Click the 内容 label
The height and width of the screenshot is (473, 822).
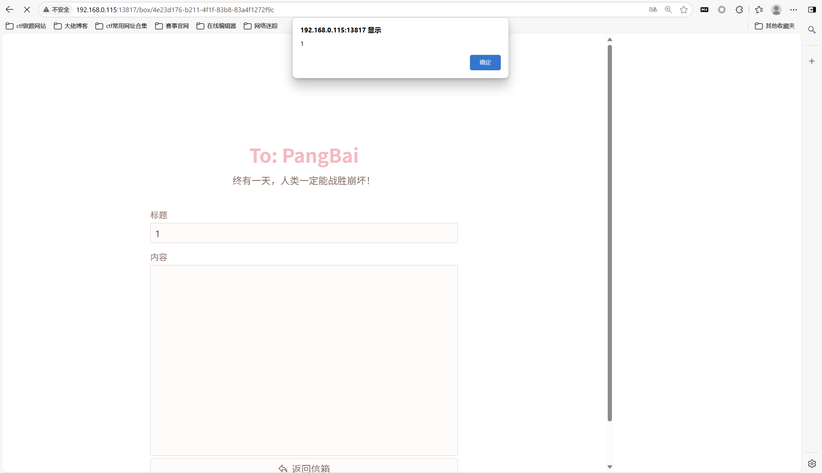pyautogui.click(x=159, y=257)
